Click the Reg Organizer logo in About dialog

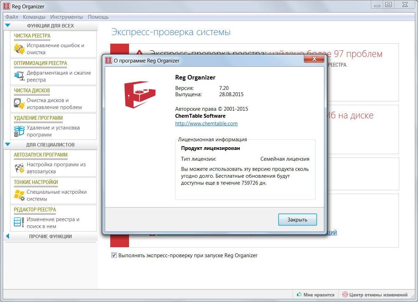(x=140, y=95)
